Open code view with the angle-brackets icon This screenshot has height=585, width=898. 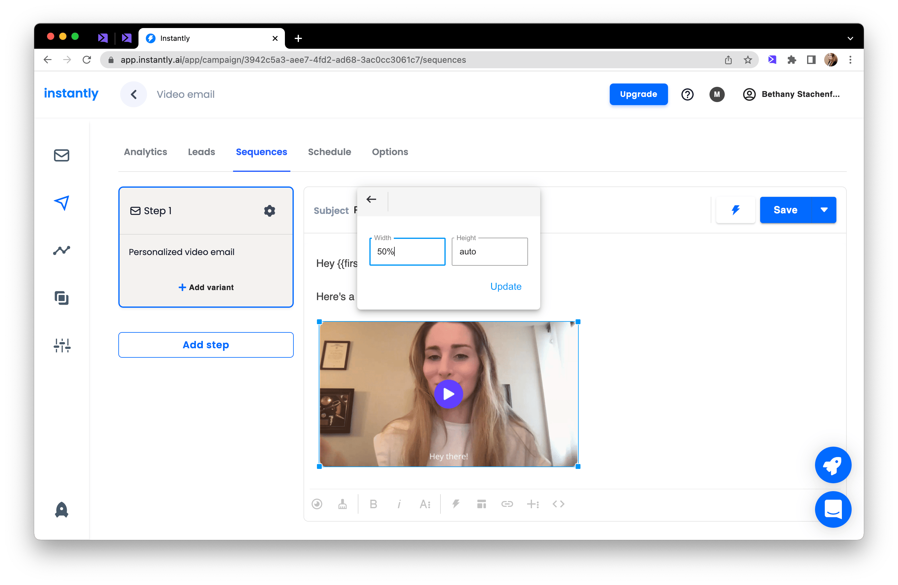tap(559, 504)
